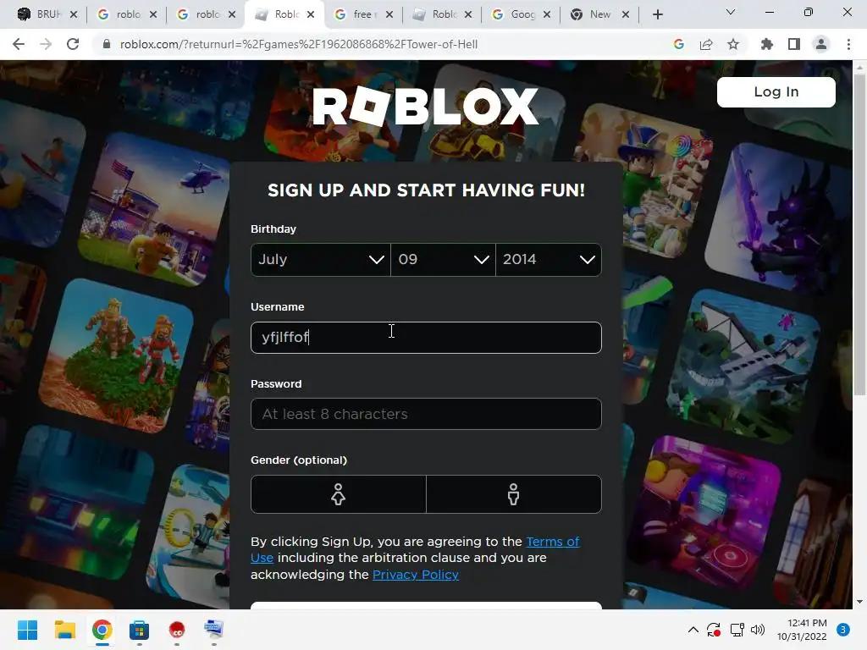Click the Chrome taskbar icon

[x=102, y=630]
